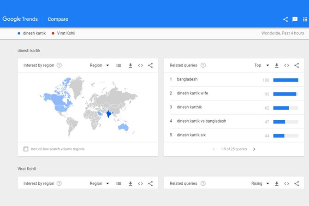Open help for Virat Kohli Related queries
The height and width of the screenshot is (206, 309).
203,183
